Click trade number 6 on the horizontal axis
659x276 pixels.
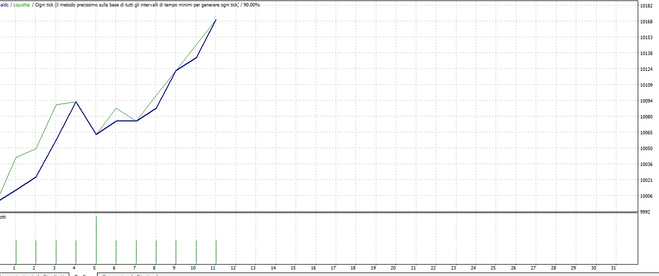click(115, 268)
